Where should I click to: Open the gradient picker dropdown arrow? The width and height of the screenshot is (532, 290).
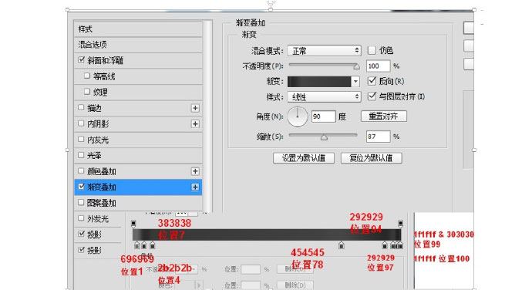click(355, 82)
